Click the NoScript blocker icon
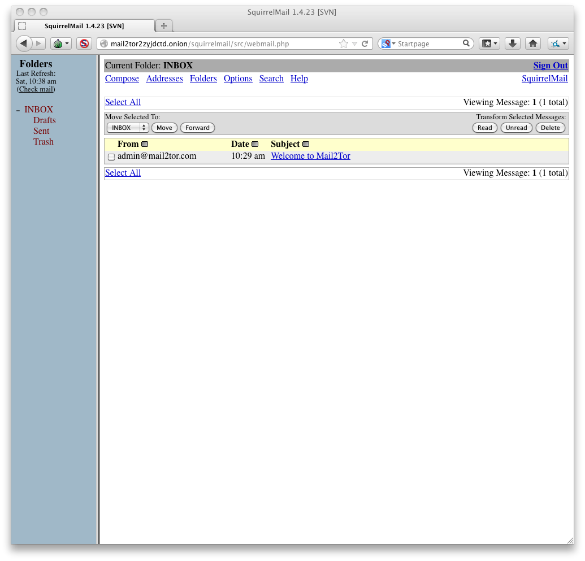The image size is (585, 561). 84,44
